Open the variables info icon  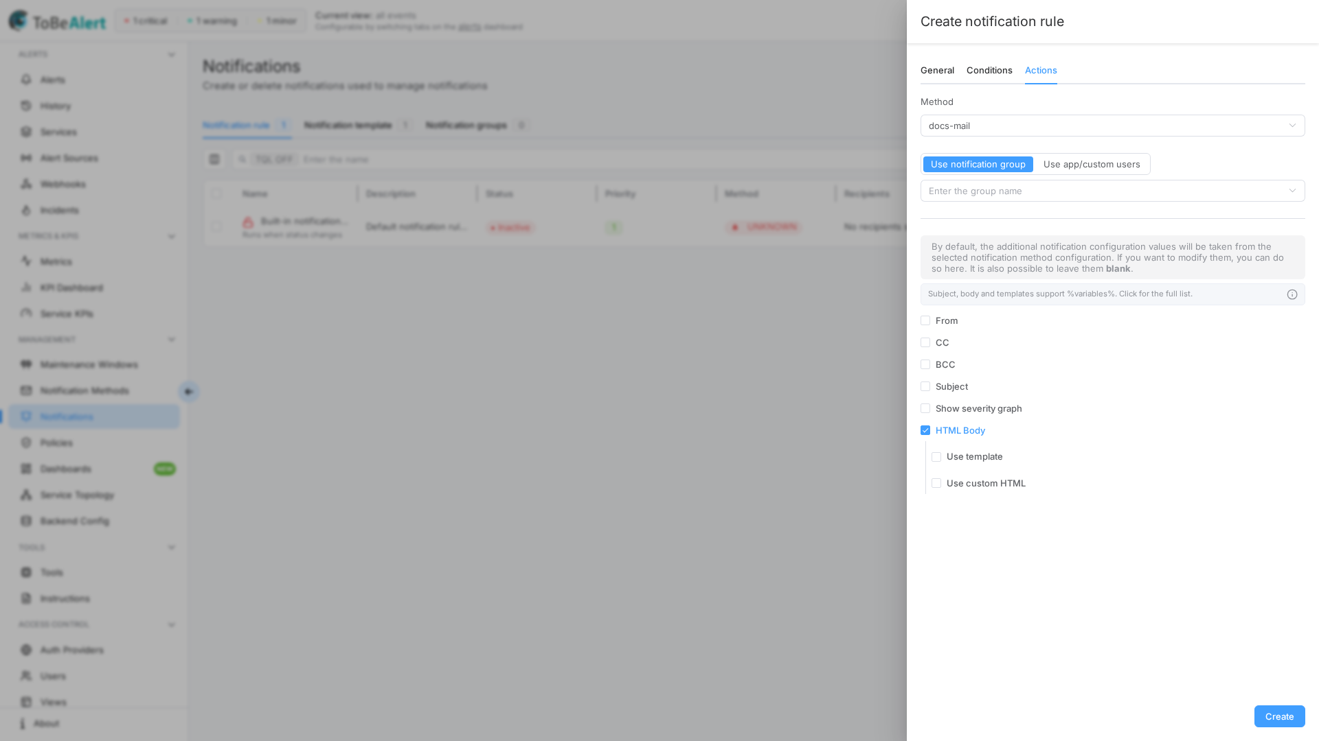pyautogui.click(x=1292, y=294)
